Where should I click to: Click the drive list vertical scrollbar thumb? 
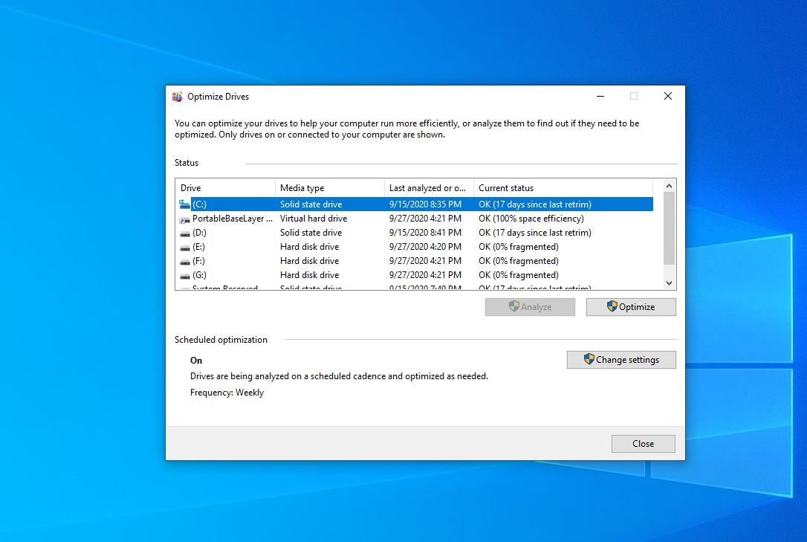[669, 228]
